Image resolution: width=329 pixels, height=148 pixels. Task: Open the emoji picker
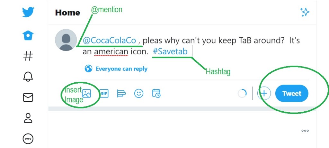138,94
